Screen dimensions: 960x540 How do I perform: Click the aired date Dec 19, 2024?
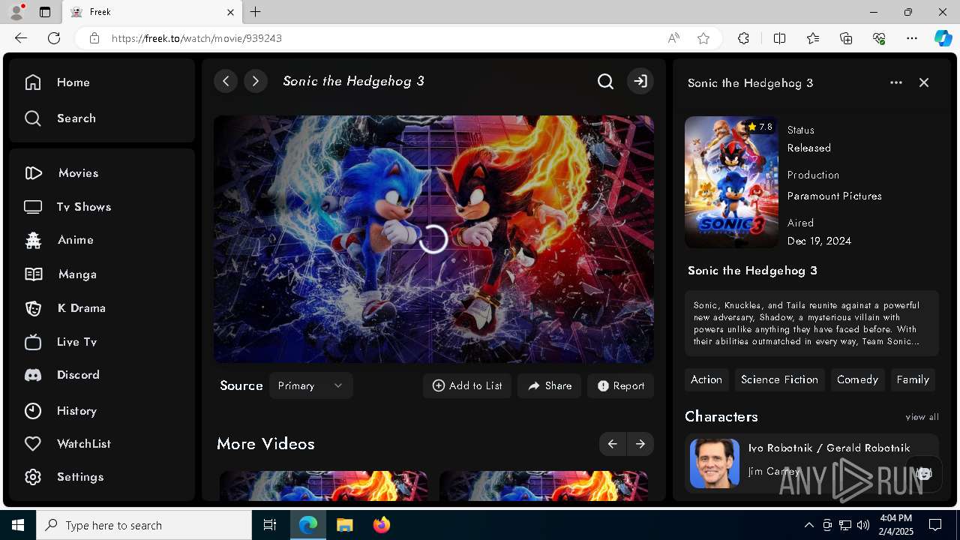coord(819,241)
